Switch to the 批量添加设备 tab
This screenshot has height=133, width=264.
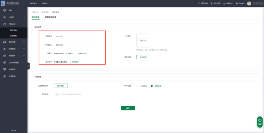click(50, 17)
